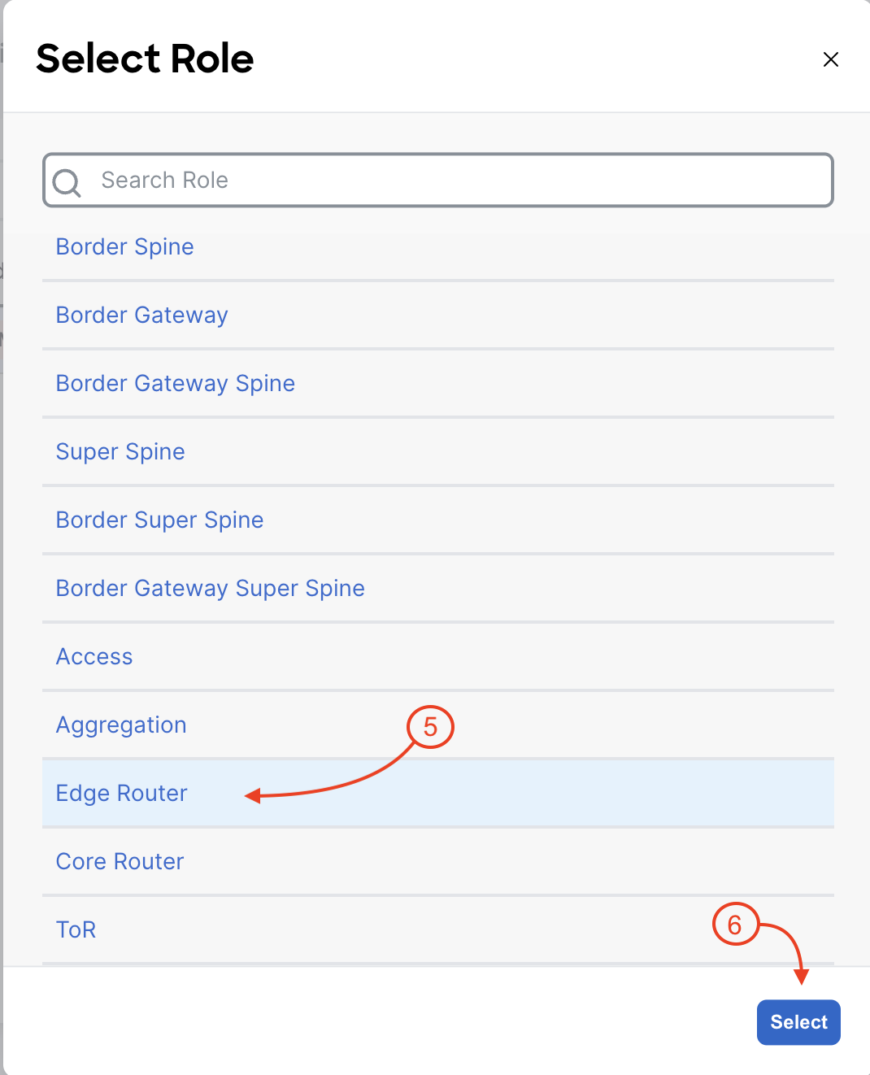Click the red arrowhead above Select button
Screen dimensions: 870x1075
[x=802, y=977]
